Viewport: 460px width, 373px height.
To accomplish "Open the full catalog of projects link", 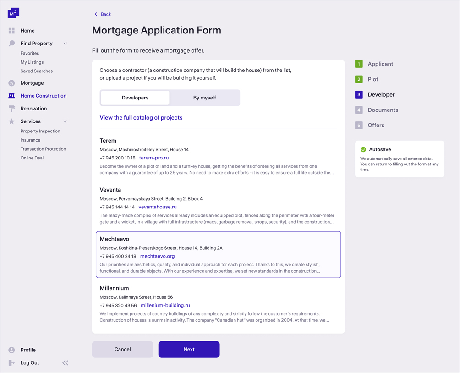I will point(141,118).
